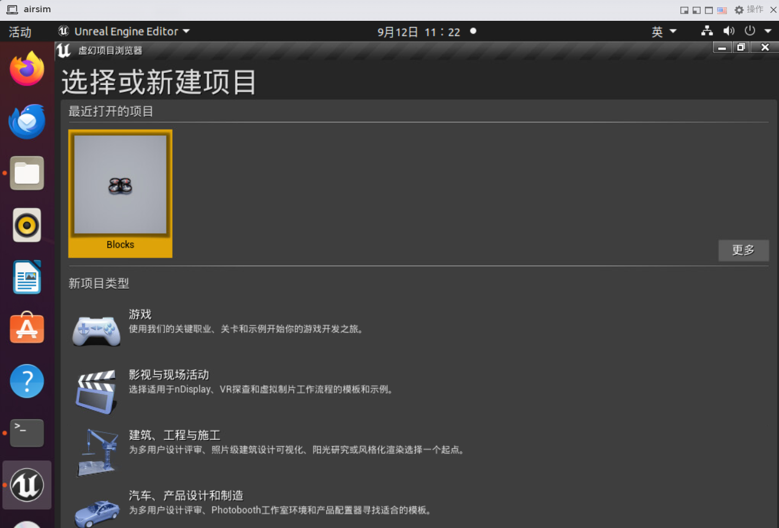Launch LibreOffice Writer from the dock
The image size is (779, 528).
tap(27, 277)
